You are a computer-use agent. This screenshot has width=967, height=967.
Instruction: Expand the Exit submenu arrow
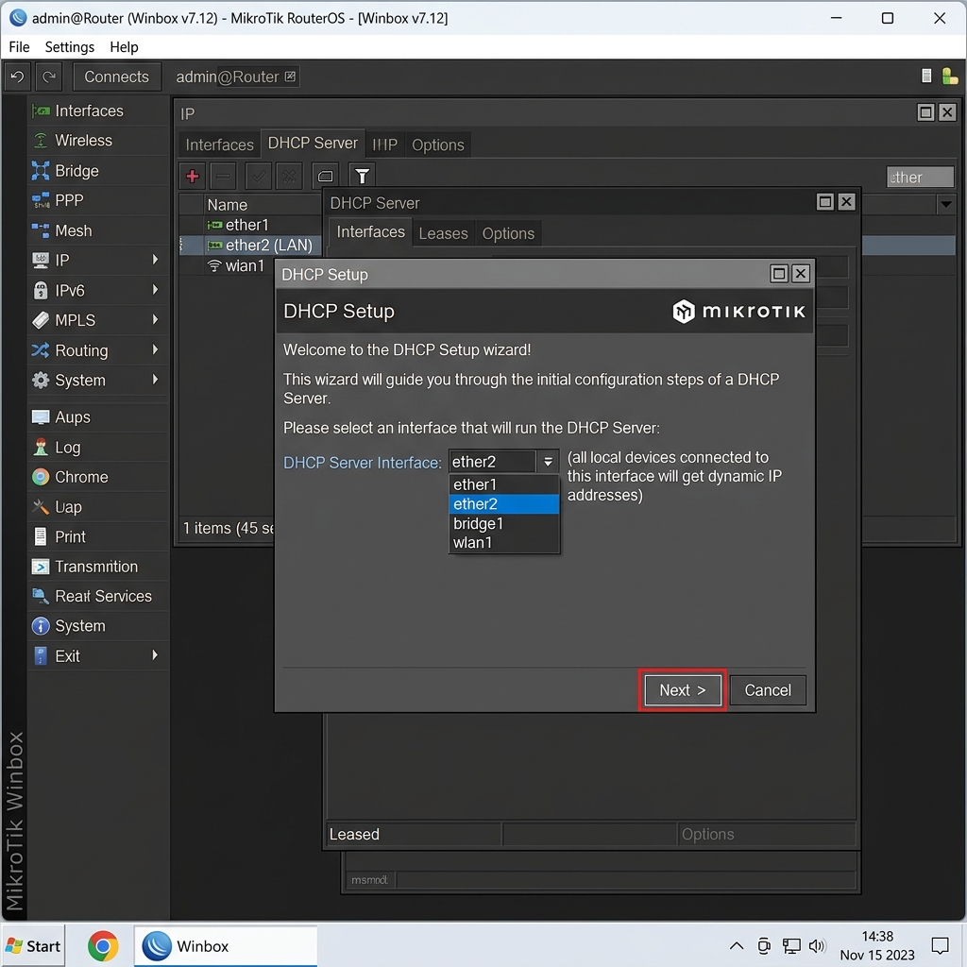[156, 655]
